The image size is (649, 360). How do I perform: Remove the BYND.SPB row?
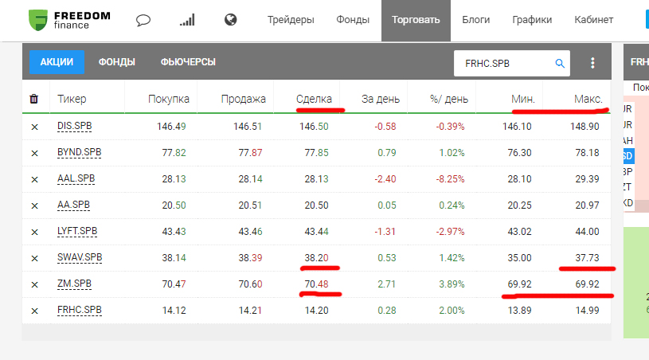coord(35,153)
